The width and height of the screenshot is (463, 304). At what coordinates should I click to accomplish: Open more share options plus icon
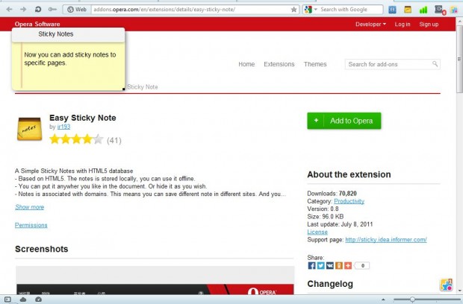tap(348, 265)
